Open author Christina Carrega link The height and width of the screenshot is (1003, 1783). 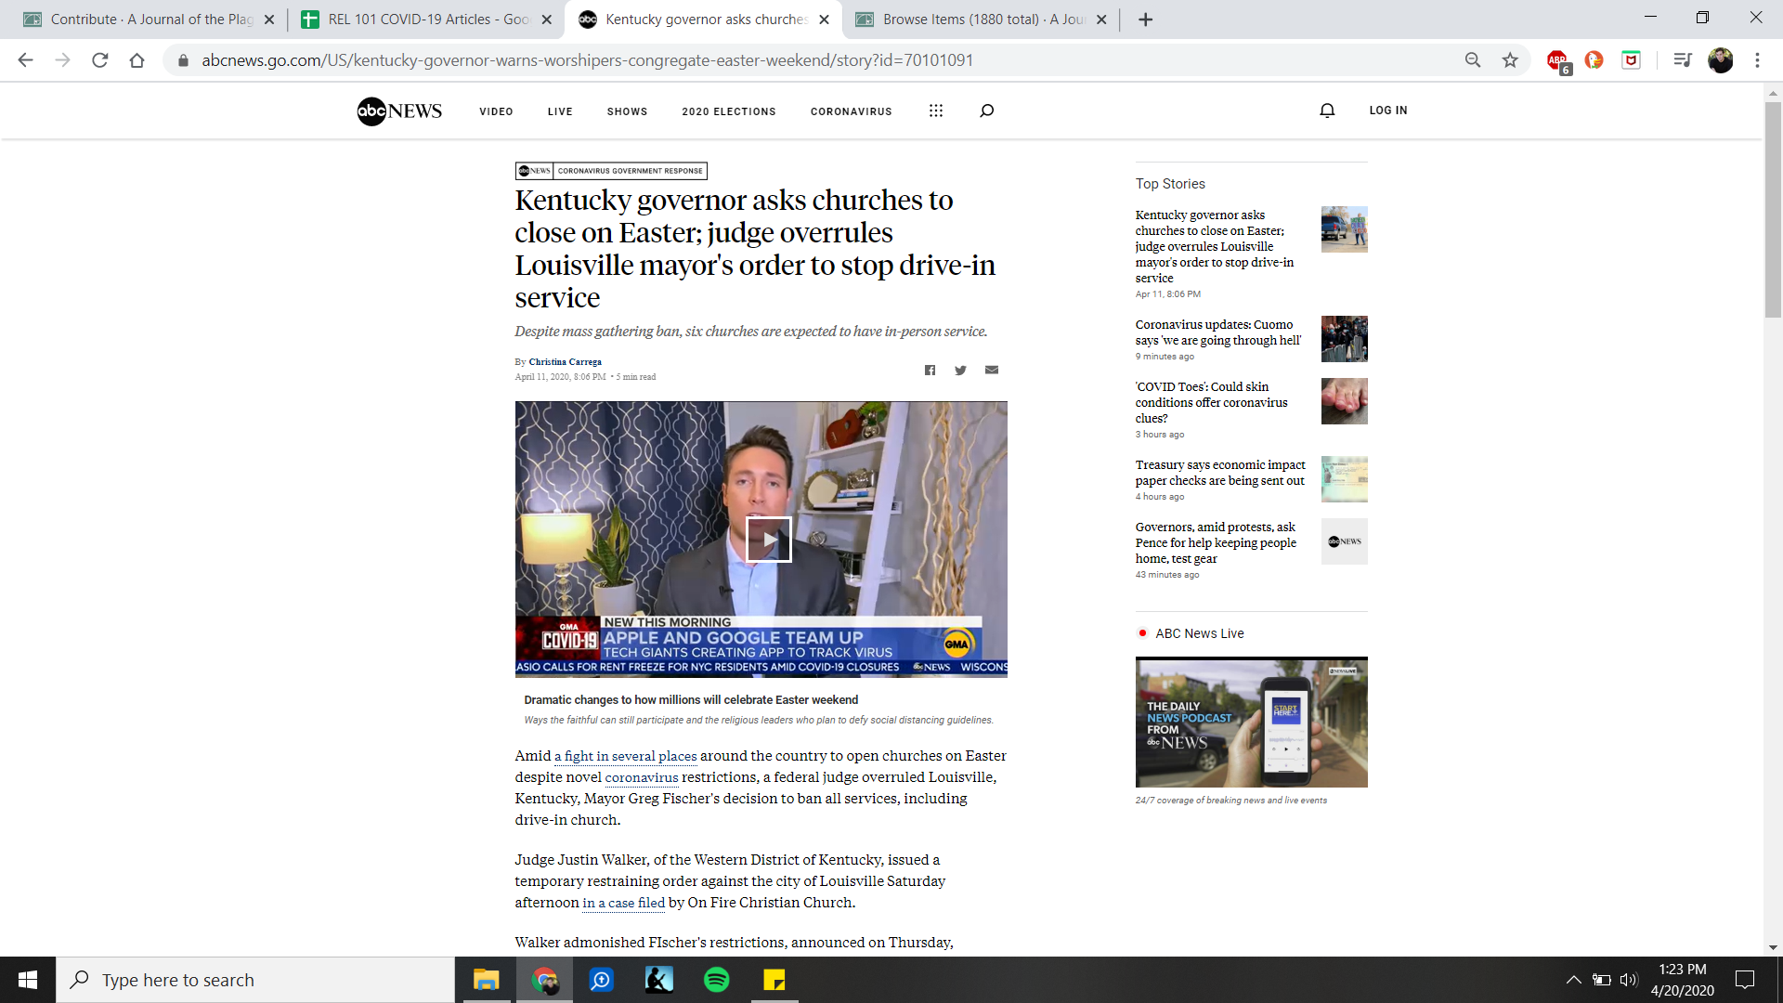[x=565, y=362]
